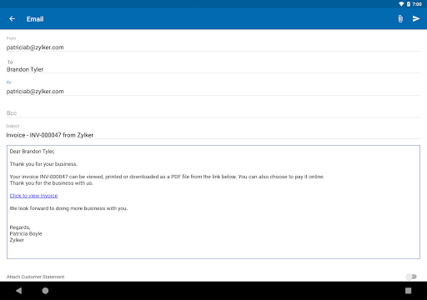Send the email with the send icon
427x300 pixels.
click(x=416, y=19)
